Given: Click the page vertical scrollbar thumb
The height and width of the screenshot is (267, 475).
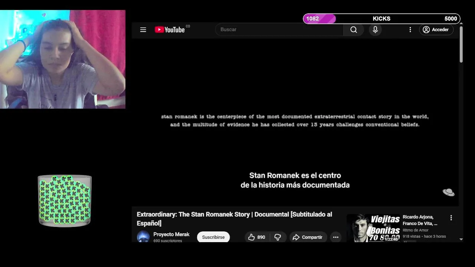Looking at the screenshot, I should tap(461, 44).
